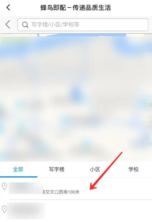Click the blue underline beneath 全部
This screenshot has width=152, height=222.
pos(18,177)
